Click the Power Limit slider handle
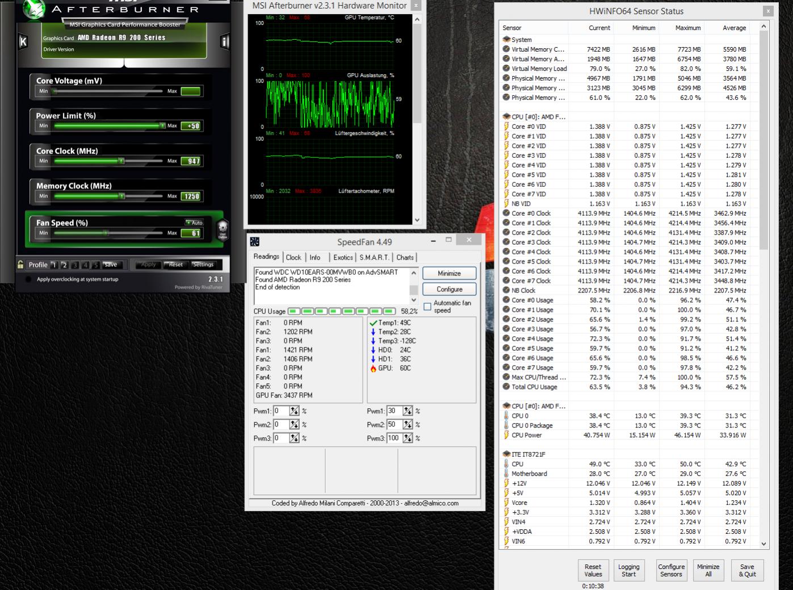 (x=163, y=125)
